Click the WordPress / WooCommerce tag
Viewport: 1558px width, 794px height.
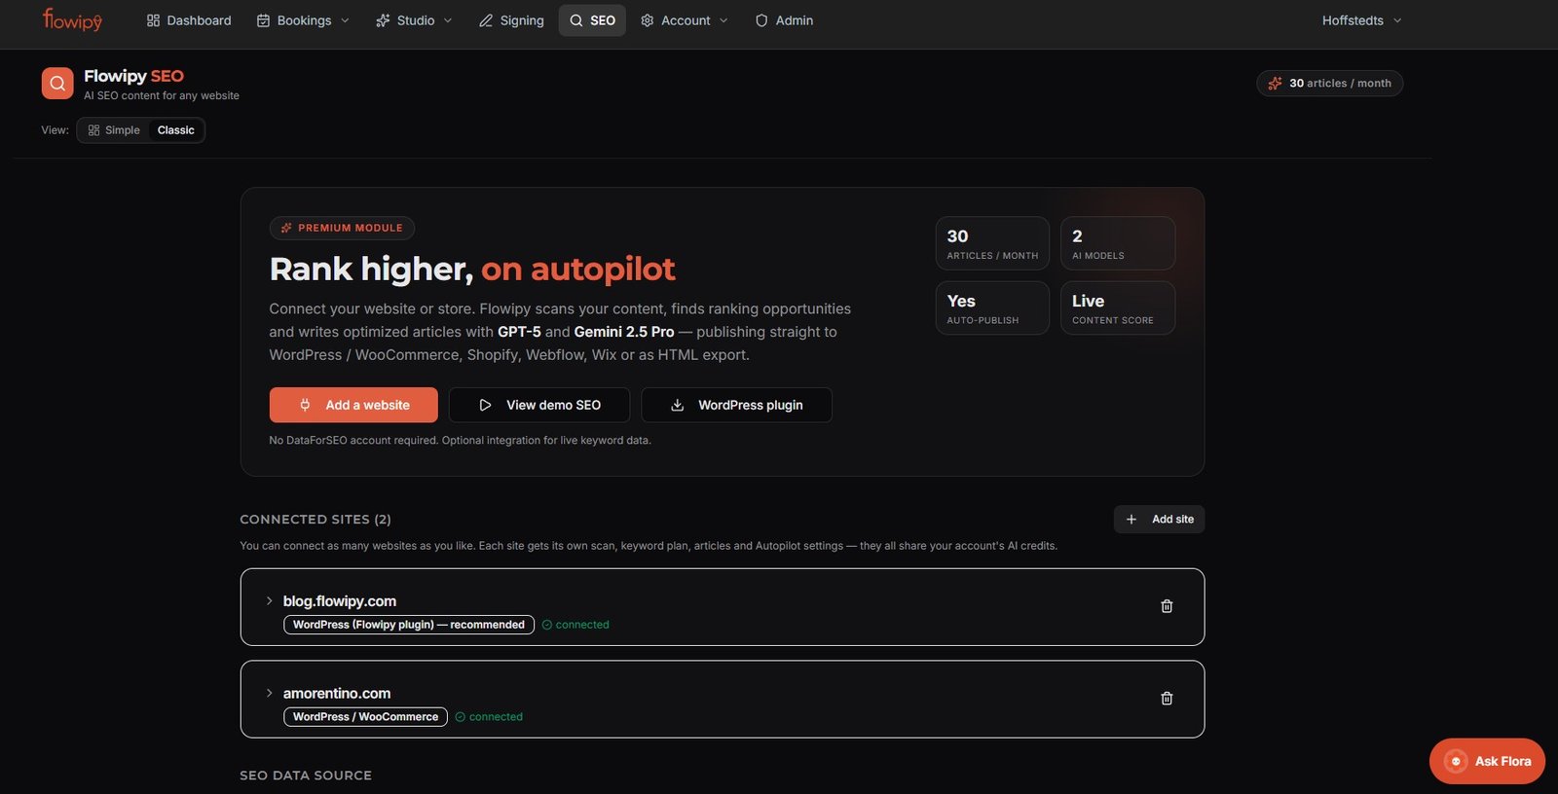tap(365, 717)
